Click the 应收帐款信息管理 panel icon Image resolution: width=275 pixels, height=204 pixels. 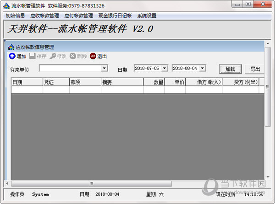click(x=11, y=47)
